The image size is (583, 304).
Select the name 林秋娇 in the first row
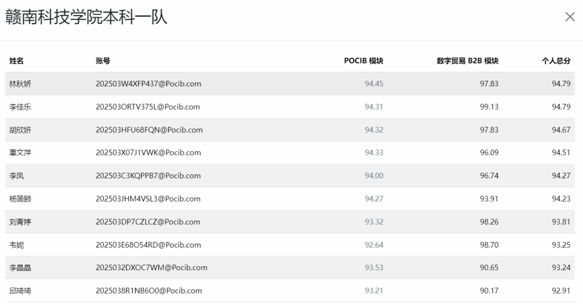click(x=20, y=84)
